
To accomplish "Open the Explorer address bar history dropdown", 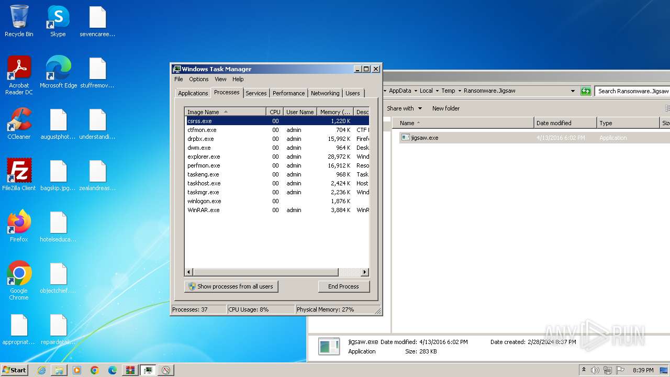I will 573,91.
